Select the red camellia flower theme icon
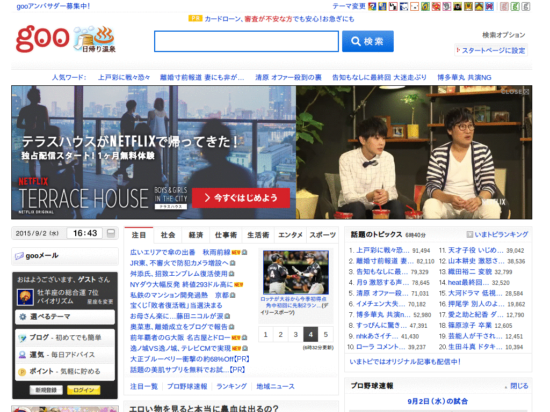Viewport: 550px width, 412px height. tap(436, 6)
